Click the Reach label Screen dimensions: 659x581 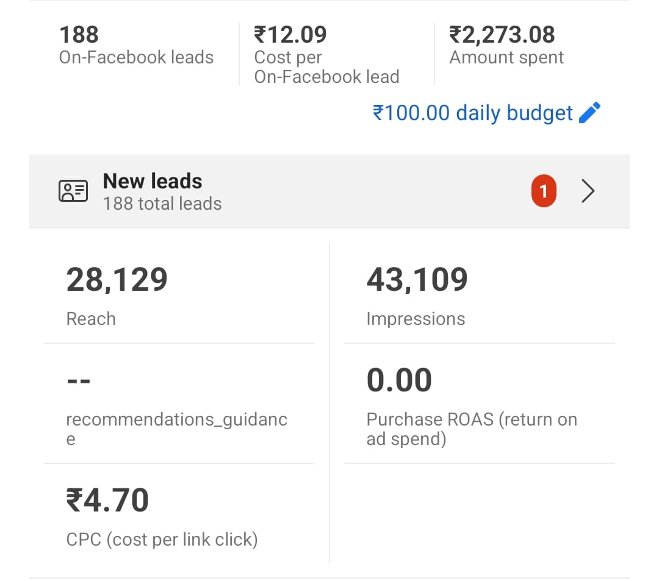point(91,319)
